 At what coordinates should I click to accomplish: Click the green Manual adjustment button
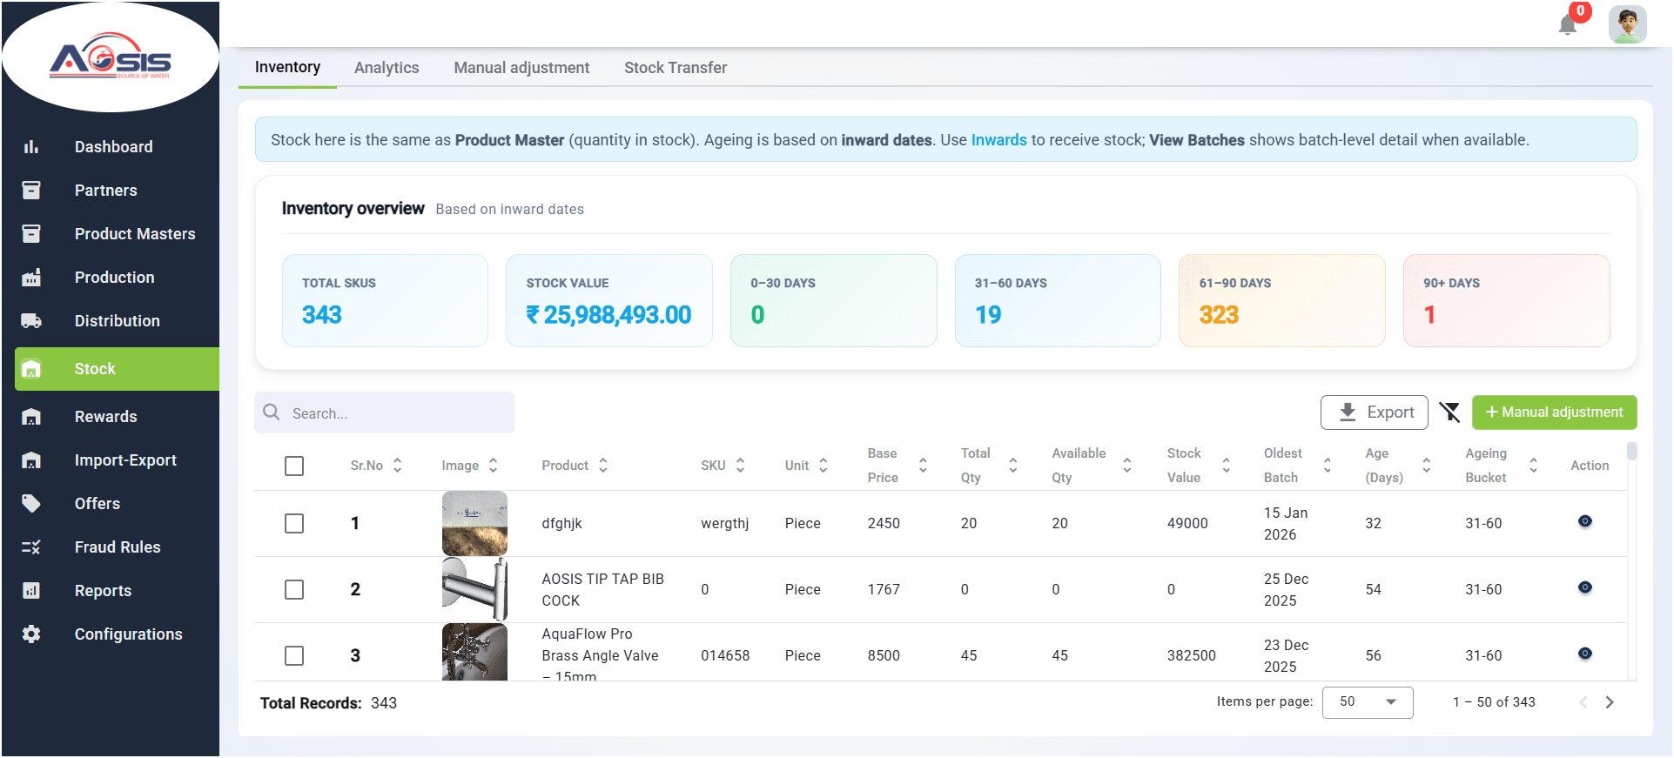click(1554, 413)
